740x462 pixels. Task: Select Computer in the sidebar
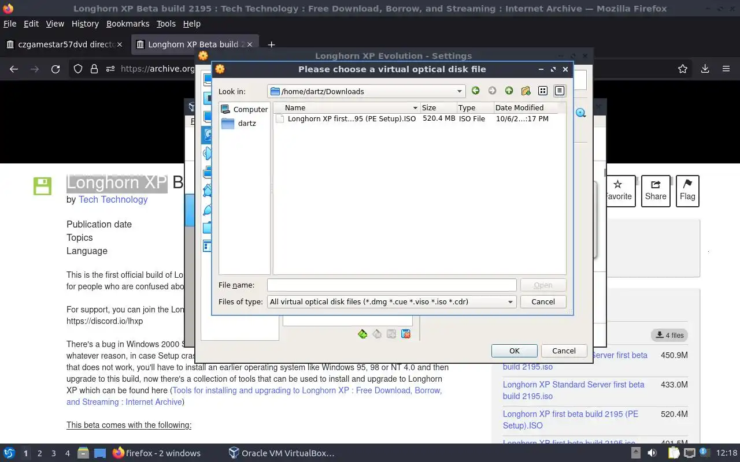pos(244,109)
